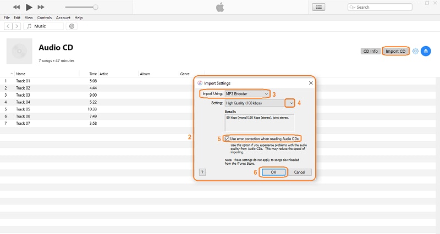Image resolution: width=440 pixels, height=234 pixels.
Task: Sort by the Genre column header
Action: pos(185,74)
